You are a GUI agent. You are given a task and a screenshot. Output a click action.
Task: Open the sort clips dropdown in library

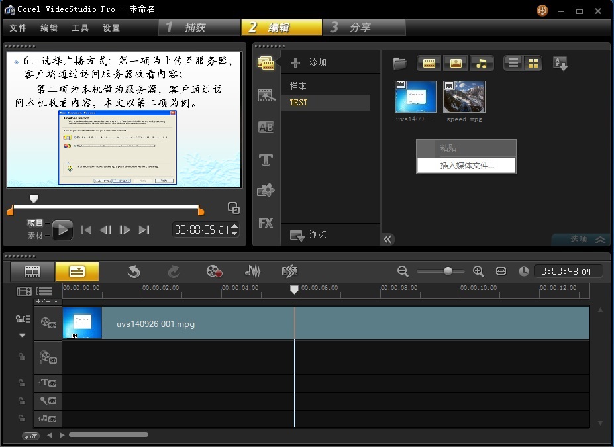(560, 64)
